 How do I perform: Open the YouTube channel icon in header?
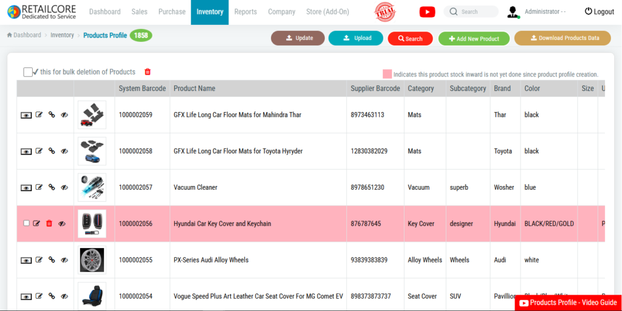click(x=427, y=12)
